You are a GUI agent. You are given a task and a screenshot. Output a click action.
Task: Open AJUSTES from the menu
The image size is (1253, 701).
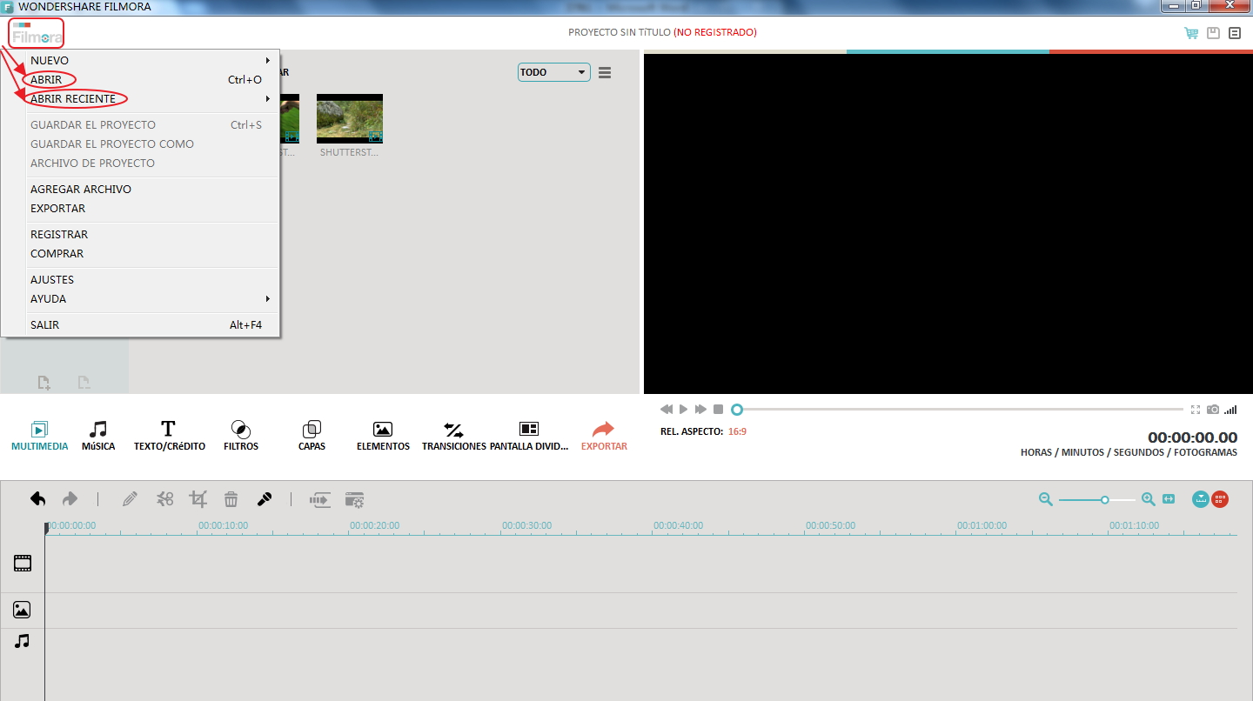coord(140,279)
